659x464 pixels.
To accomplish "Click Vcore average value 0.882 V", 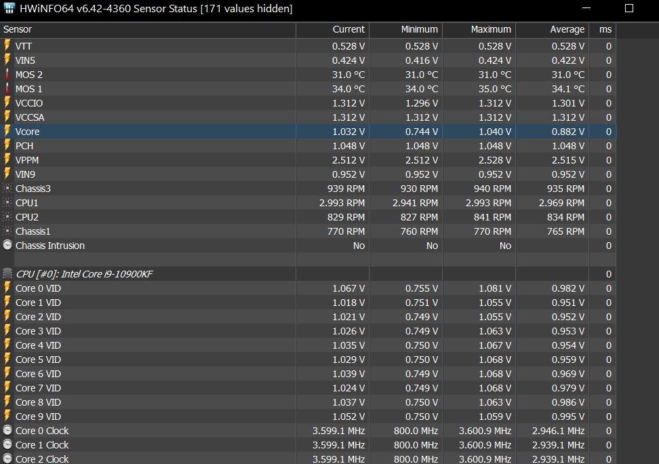I will pos(567,132).
